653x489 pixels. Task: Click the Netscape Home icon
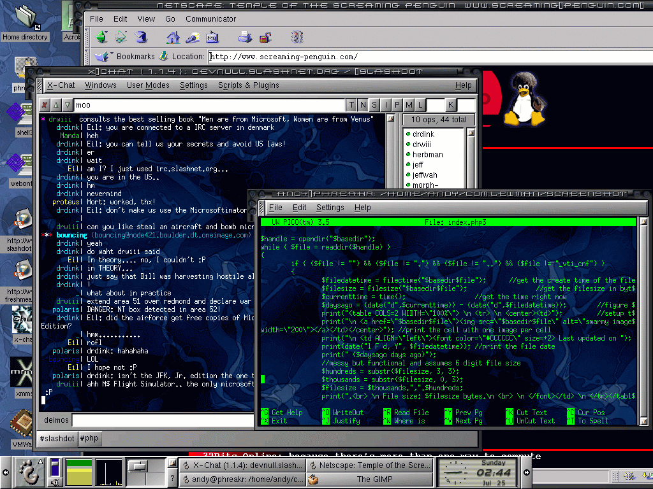point(173,37)
